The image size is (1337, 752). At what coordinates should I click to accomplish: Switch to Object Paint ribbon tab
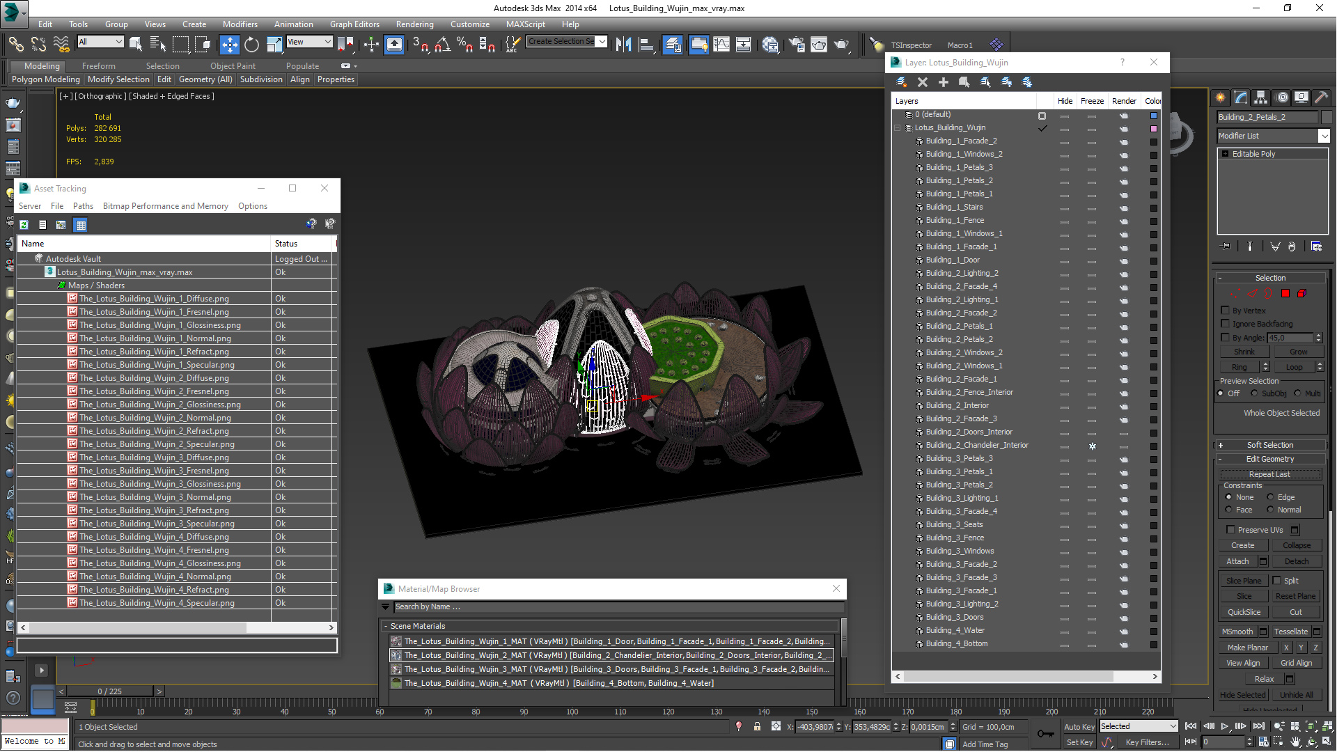pyautogui.click(x=233, y=66)
